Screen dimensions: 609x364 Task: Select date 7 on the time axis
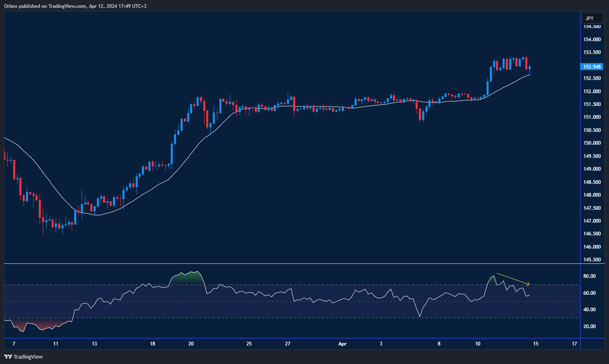pos(14,344)
